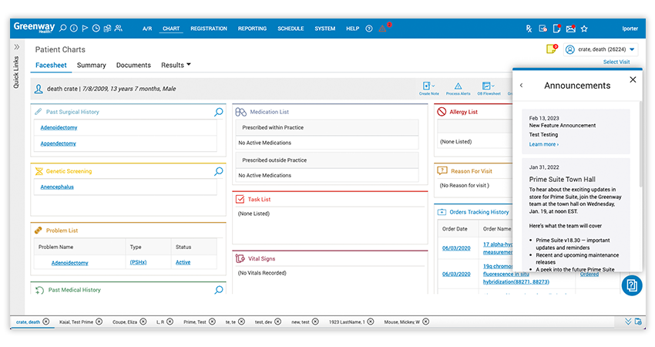Close the Announcements panel
The image size is (655, 347).
tap(633, 79)
